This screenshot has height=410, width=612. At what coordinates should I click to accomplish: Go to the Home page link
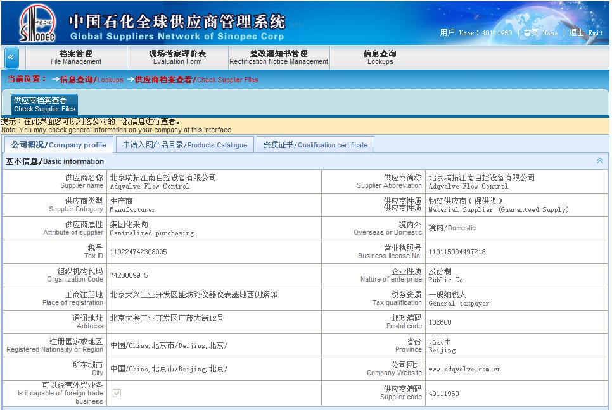point(540,33)
